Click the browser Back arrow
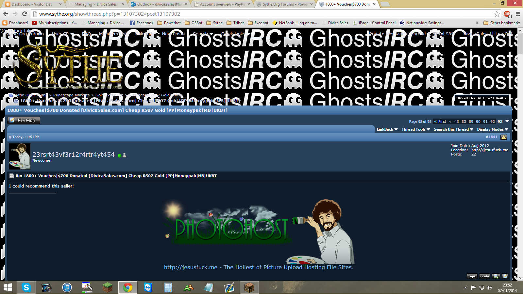 tap(6, 14)
